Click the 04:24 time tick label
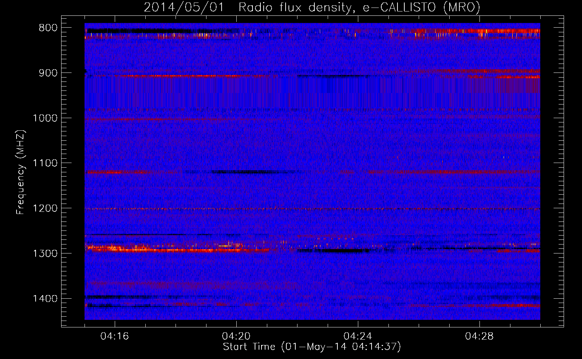 click(358, 336)
